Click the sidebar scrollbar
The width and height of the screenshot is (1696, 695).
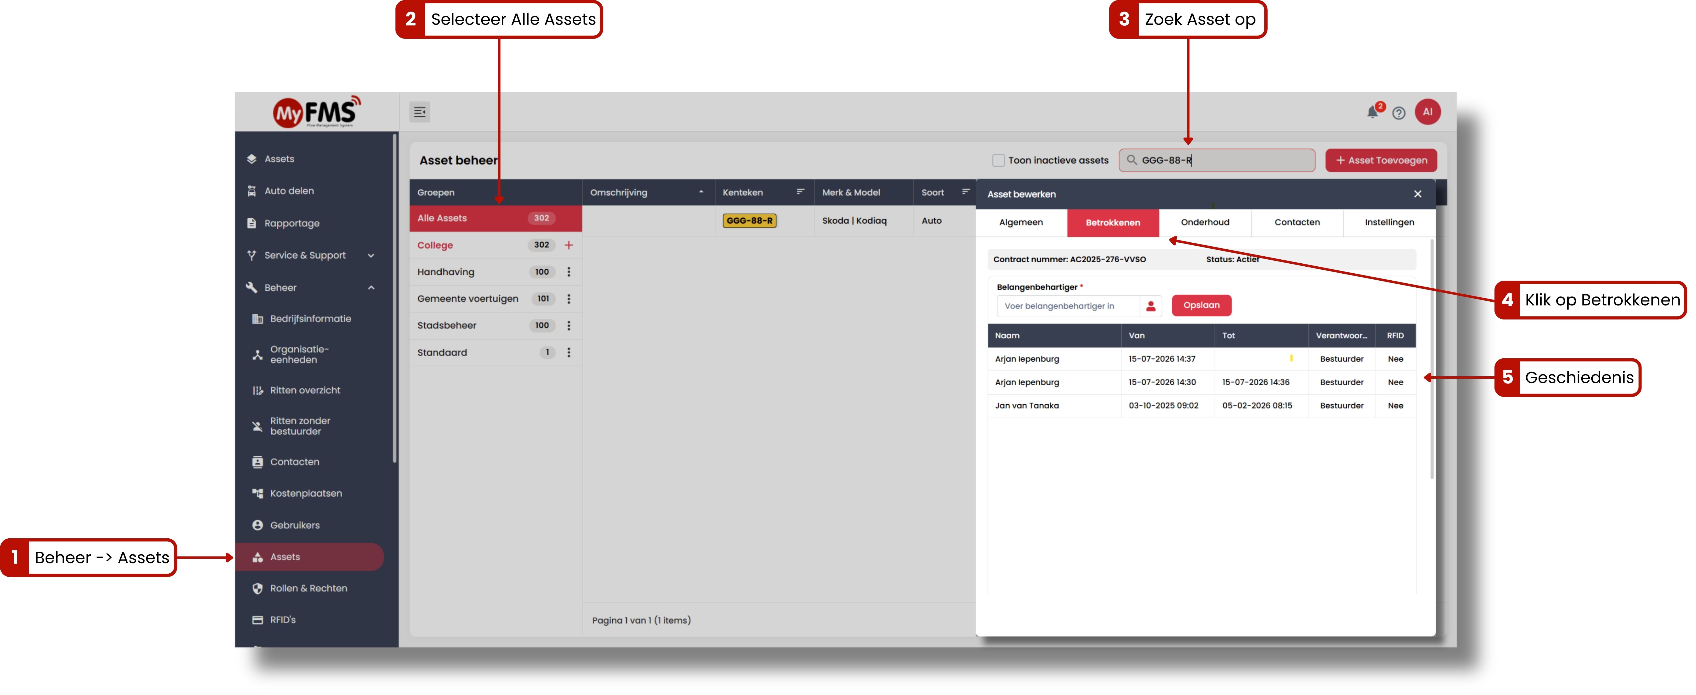(394, 298)
